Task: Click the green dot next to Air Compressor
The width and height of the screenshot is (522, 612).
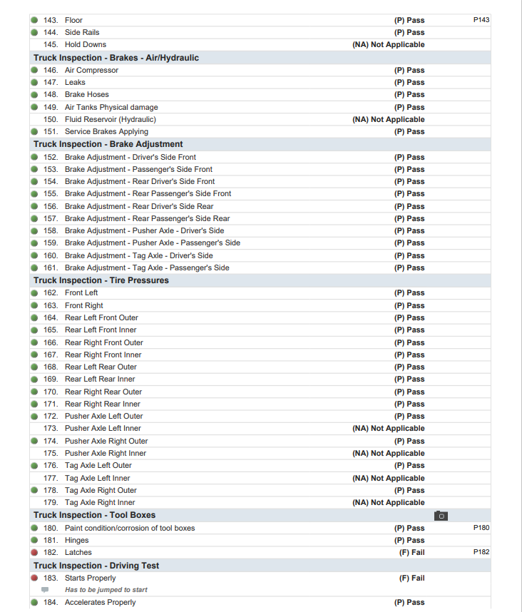Action: point(34,71)
